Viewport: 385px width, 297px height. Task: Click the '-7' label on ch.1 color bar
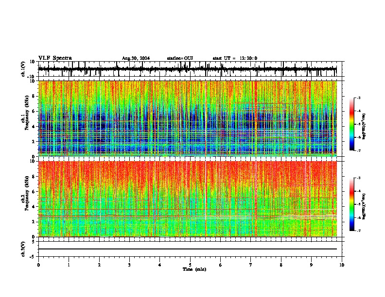(x=358, y=150)
